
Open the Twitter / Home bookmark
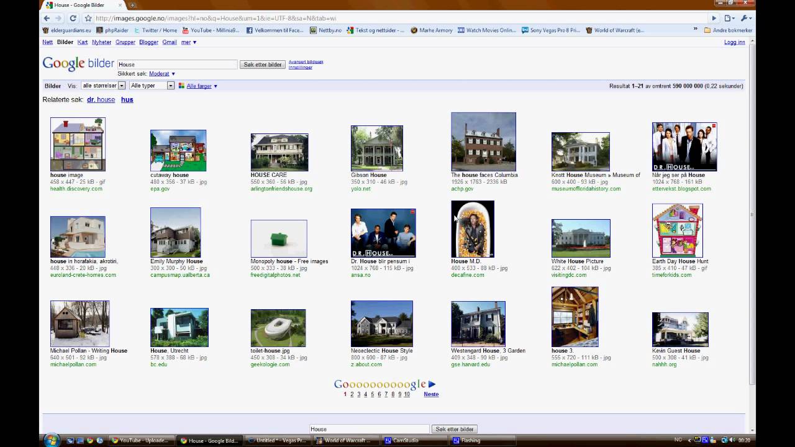155,30
